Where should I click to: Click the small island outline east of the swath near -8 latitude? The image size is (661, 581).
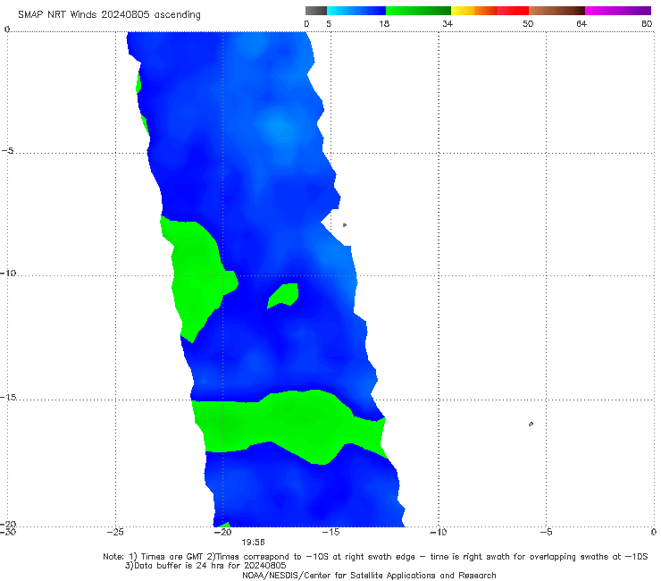click(345, 225)
